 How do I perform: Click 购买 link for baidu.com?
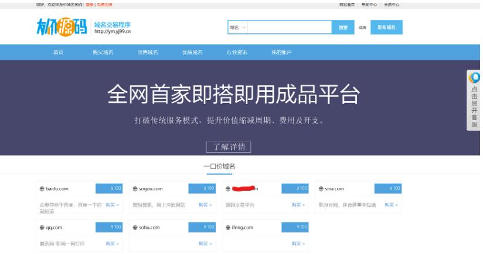point(112,205)
